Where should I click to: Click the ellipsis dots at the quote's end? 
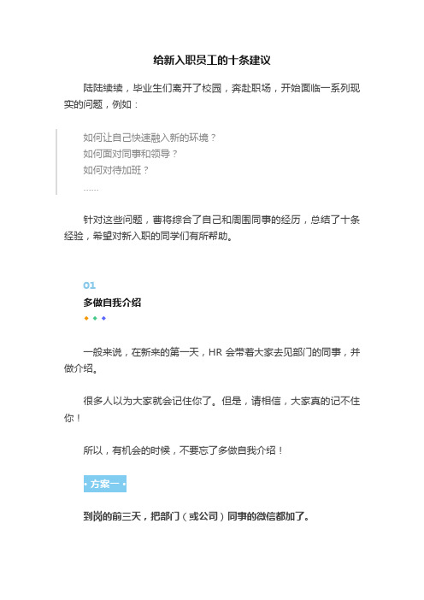91,190
